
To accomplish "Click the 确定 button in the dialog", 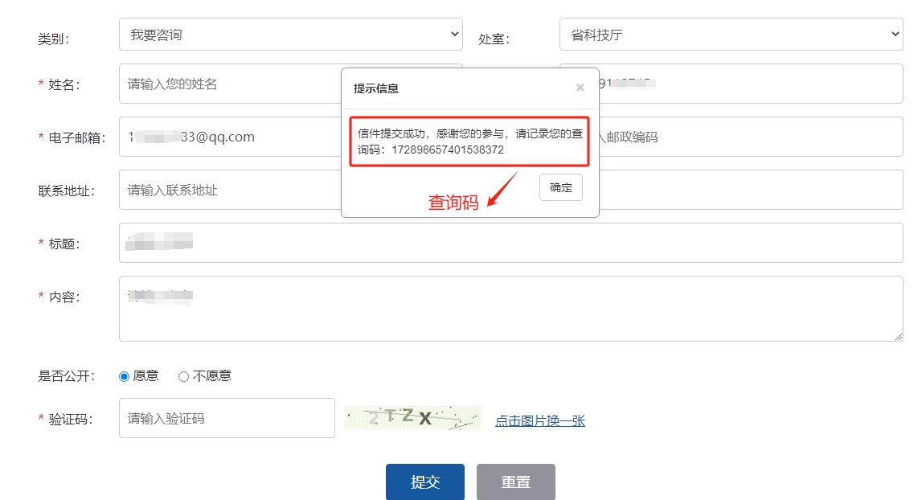I will 560,187.
